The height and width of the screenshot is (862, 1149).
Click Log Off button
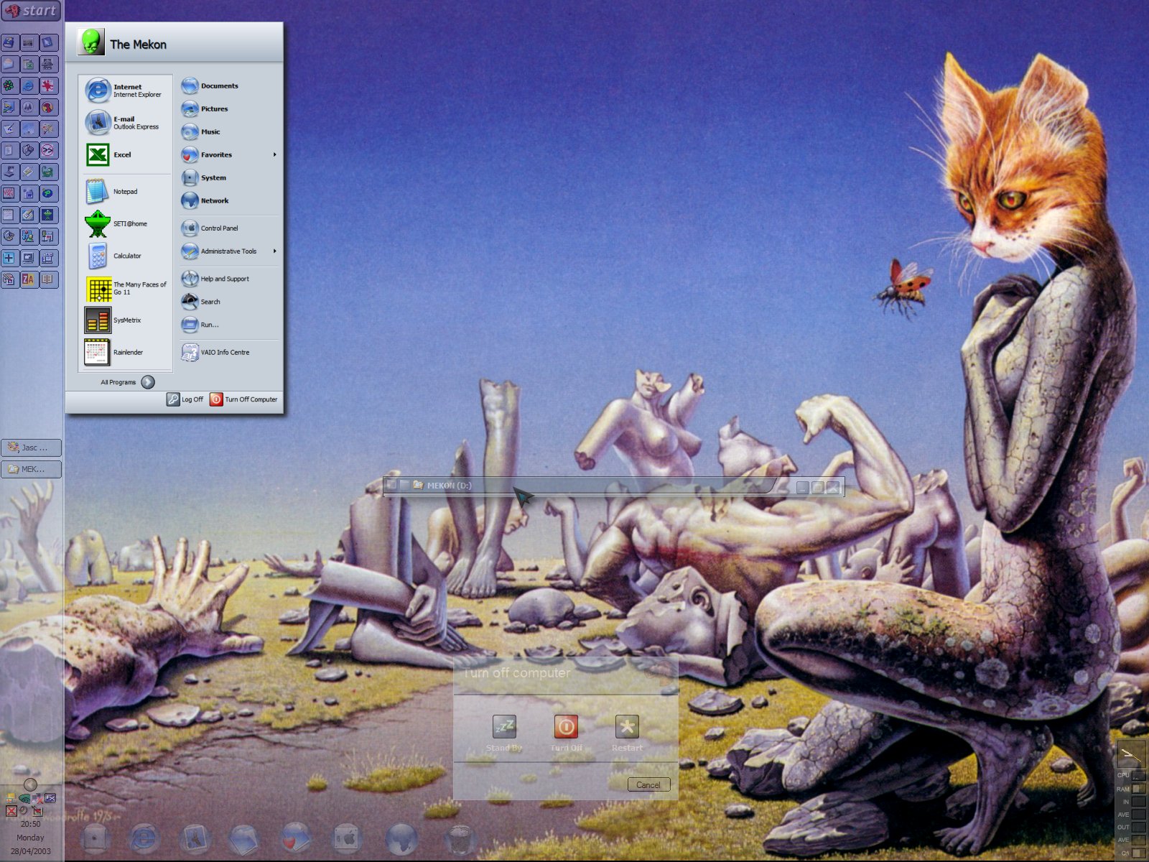[185, 399]
